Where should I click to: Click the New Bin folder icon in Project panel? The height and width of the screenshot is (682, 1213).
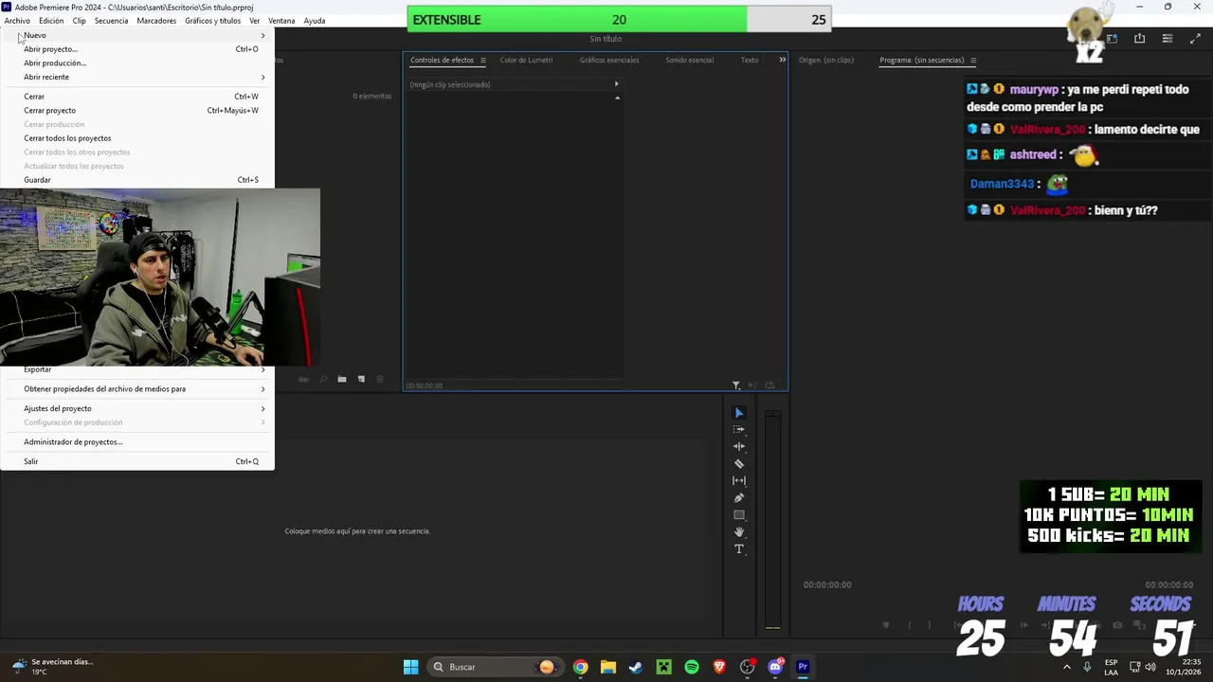tap(342, 380)
